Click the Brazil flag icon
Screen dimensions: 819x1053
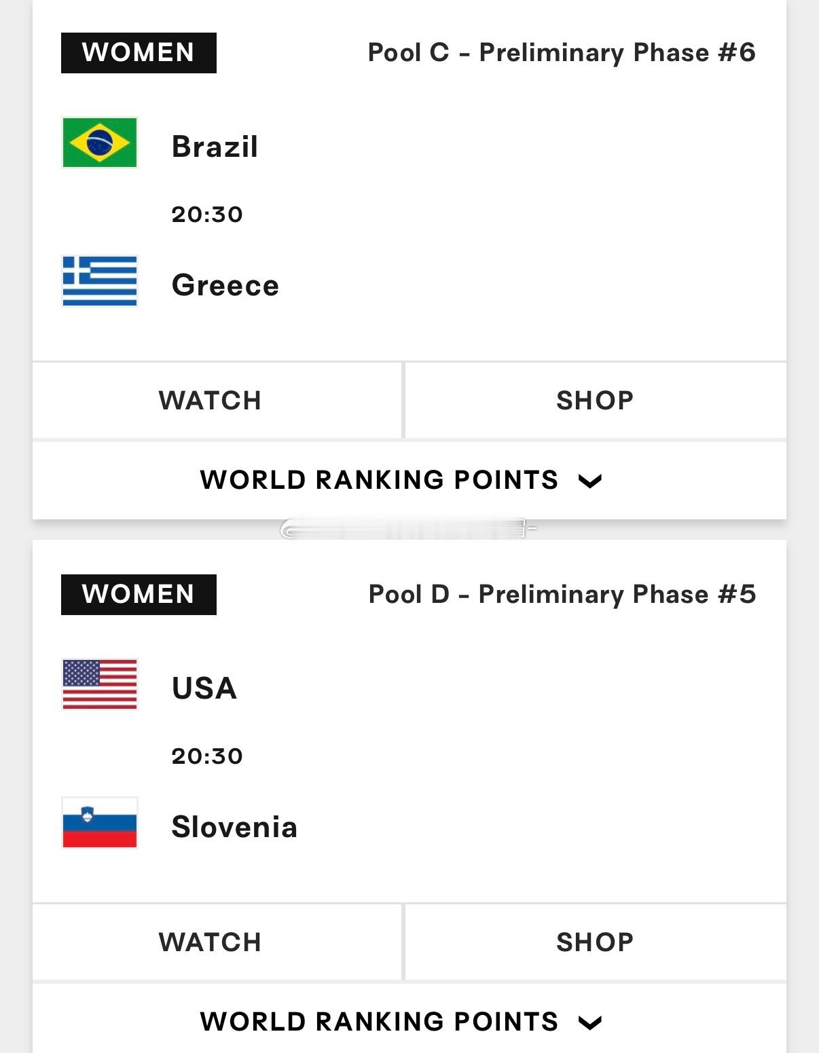pos(100,143)
